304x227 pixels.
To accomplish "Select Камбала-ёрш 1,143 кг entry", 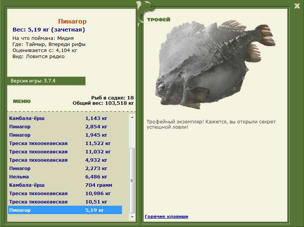I will [x=65, y=118].
